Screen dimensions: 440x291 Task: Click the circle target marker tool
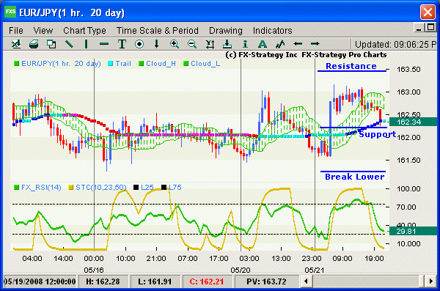(139, 44)
